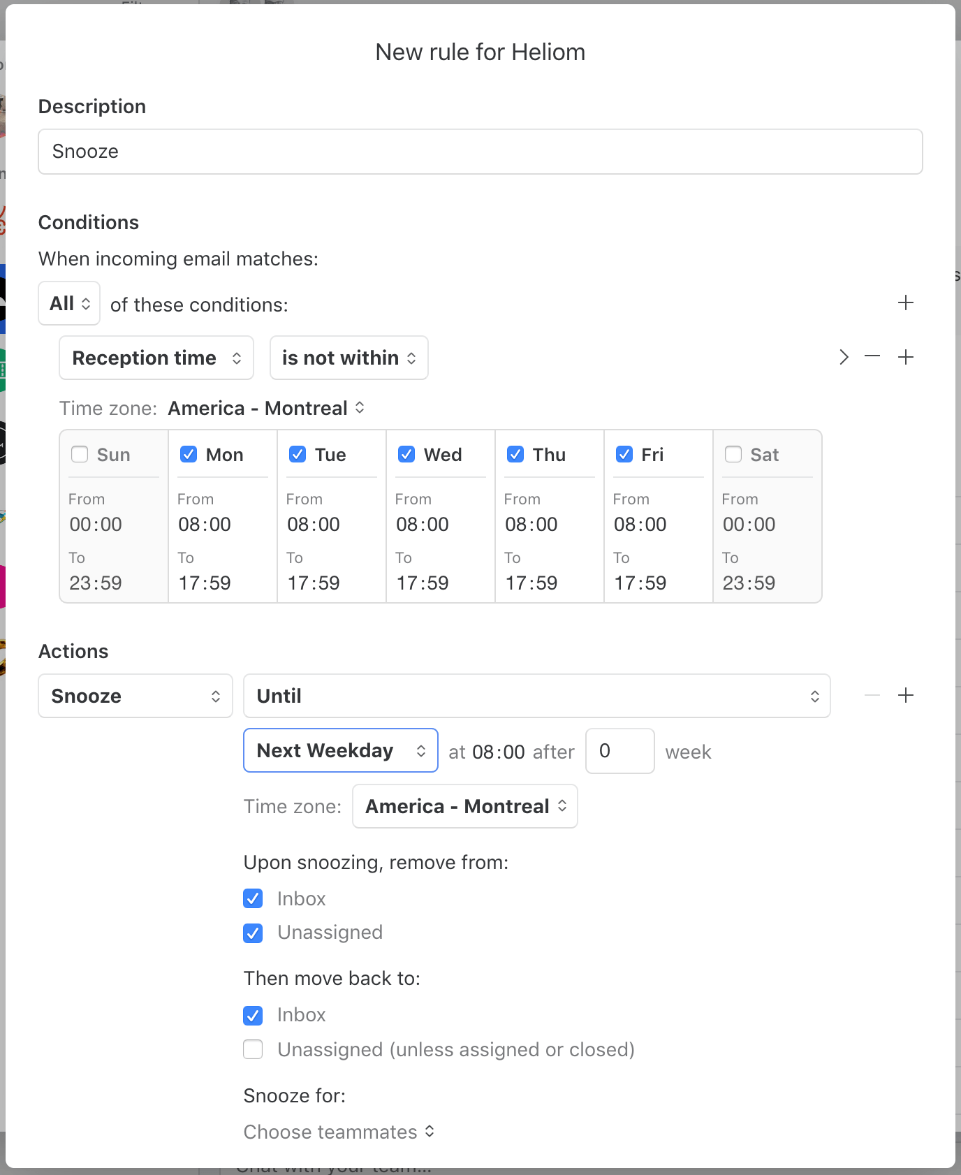Click the plus icon beside 'of these conditions'
Screen dimensions: 961x1175
[x=905, y=303]
